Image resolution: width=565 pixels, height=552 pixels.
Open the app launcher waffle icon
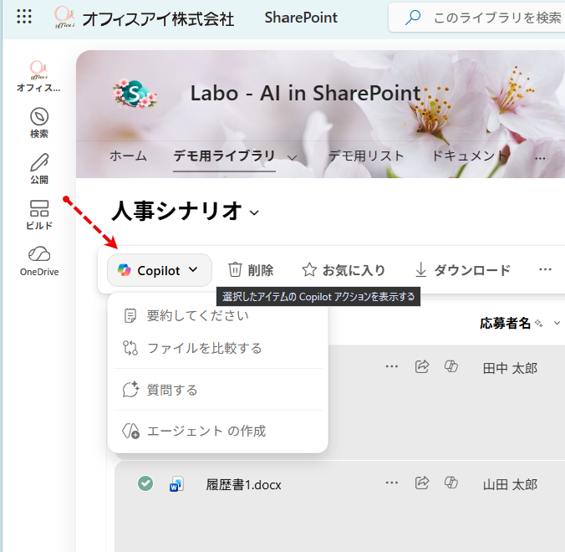[x=24, y=17]
